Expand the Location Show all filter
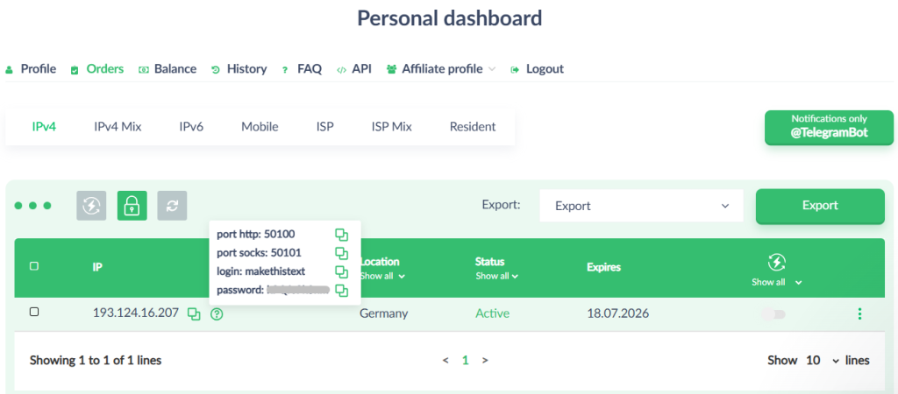Screen dimensions: 898x394 382,276
